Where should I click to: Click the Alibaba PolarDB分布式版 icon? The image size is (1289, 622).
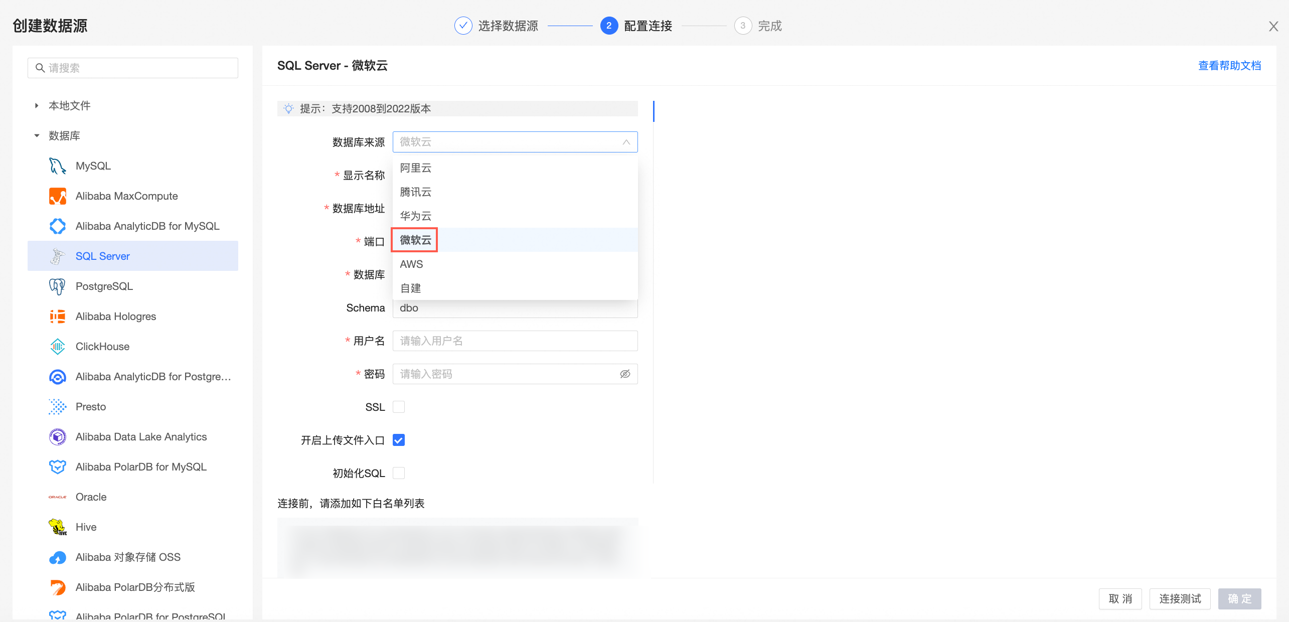58,587
